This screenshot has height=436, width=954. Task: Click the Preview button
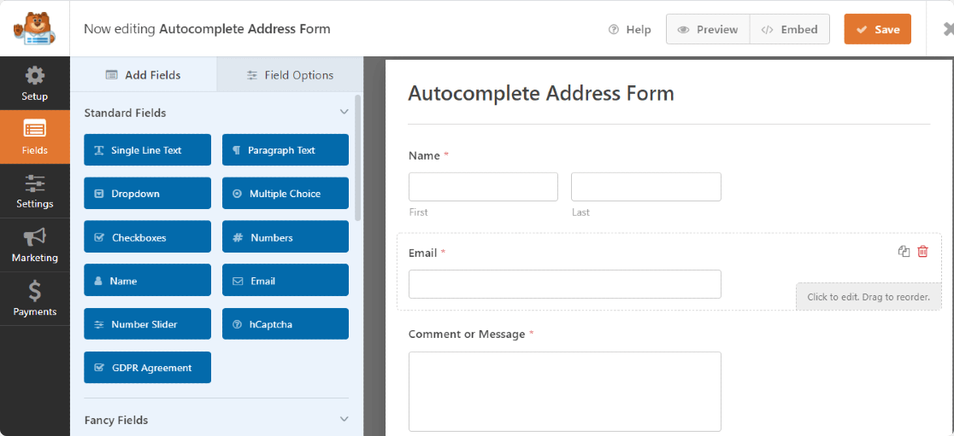pos(708,29)
